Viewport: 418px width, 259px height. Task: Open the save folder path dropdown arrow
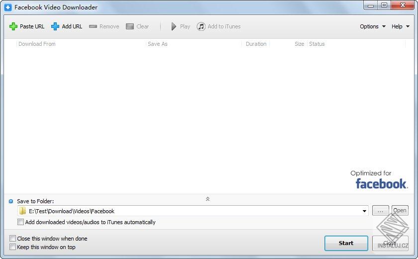(x=364, y=211)
